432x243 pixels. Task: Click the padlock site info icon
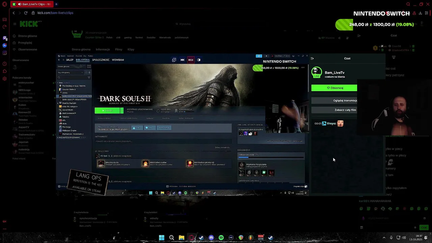click(x=33, y=13)
